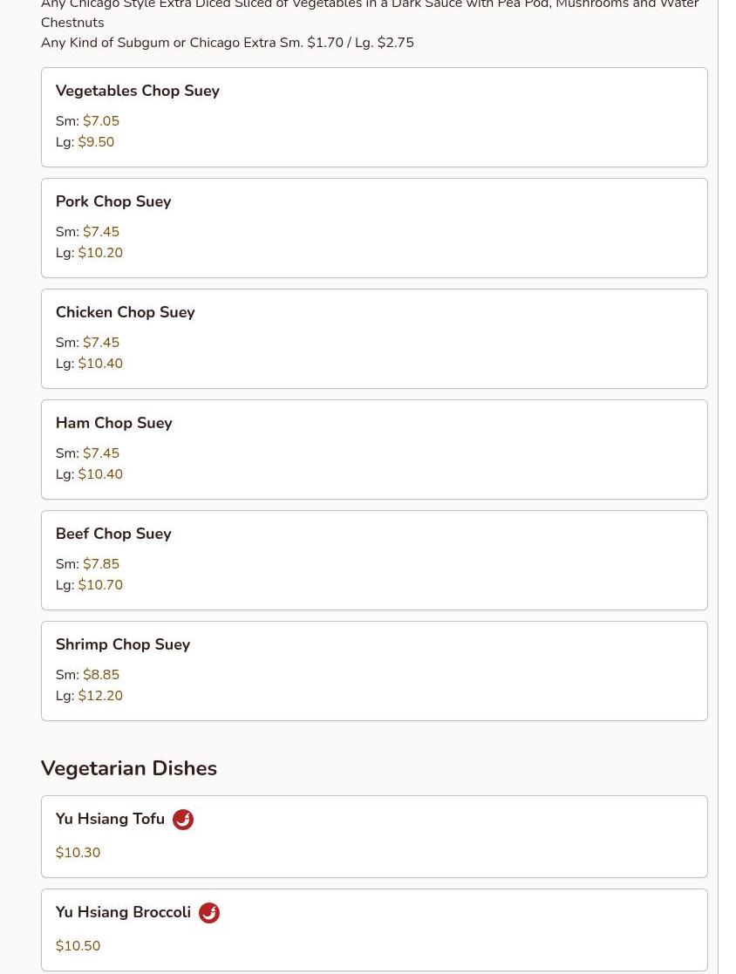Choose large Pork Chop Suey $10.20
Screen dimensions: 736x974
(100, 252)
